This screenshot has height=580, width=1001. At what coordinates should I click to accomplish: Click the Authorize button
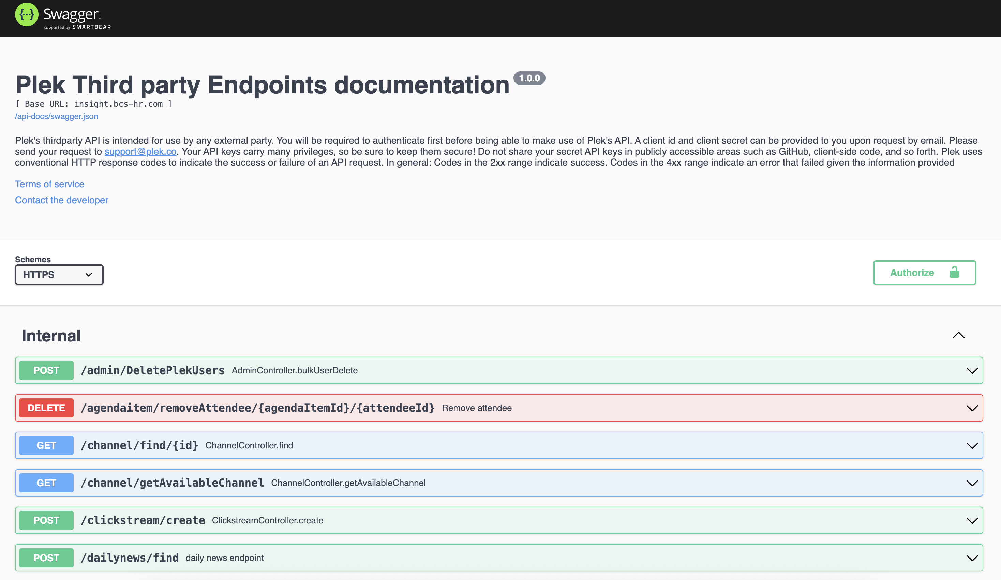click(924, 273)
